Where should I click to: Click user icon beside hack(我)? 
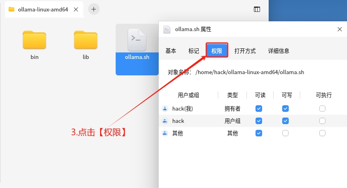[165, 109]
